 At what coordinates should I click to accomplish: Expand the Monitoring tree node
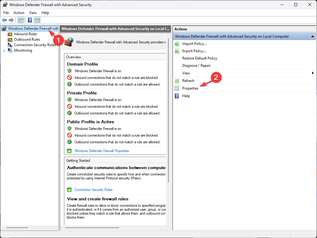tap(4, 51)
